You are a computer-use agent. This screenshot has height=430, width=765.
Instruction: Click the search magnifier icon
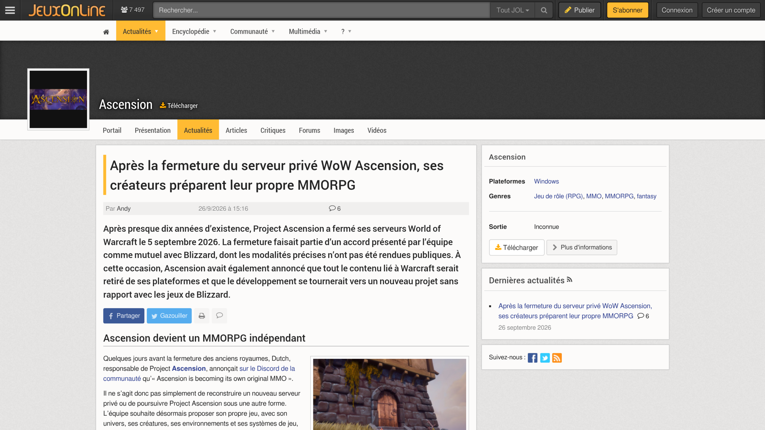pos(544,10)
